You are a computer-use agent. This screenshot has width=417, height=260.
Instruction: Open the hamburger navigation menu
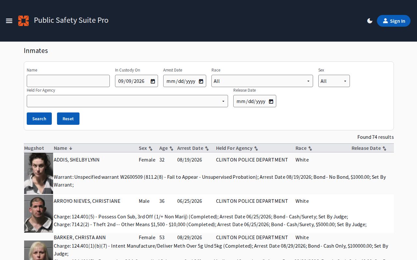(9, 21)
